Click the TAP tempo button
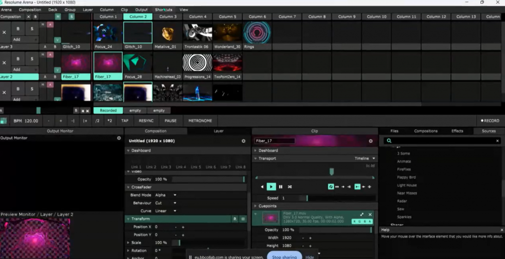505x259 pixels. [x=125, y=121]
